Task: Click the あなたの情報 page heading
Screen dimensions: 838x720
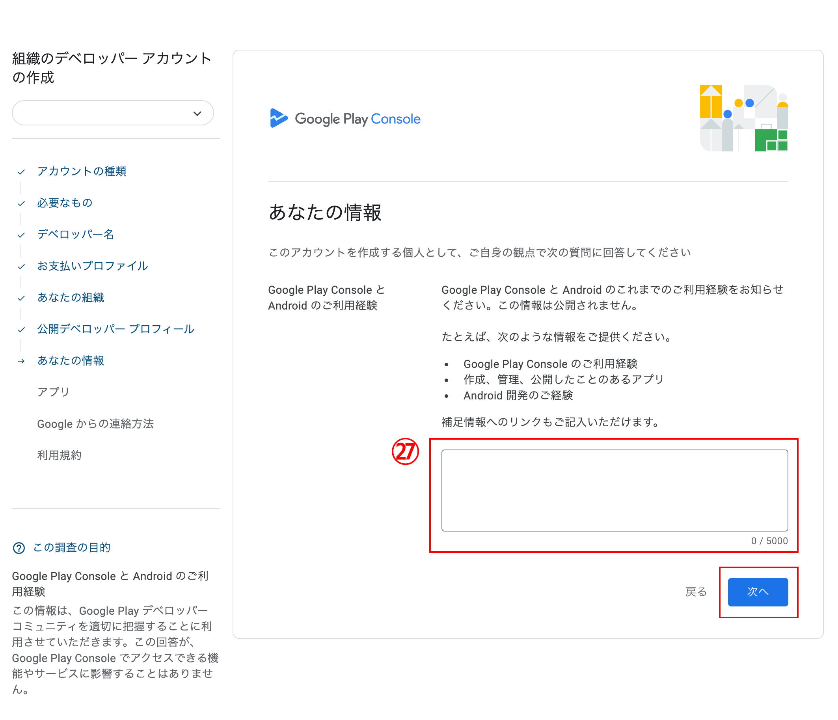Action: pyautogui.click(x=325, y=213)
